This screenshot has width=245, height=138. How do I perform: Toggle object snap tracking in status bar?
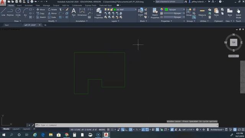[x=143, y=130]
